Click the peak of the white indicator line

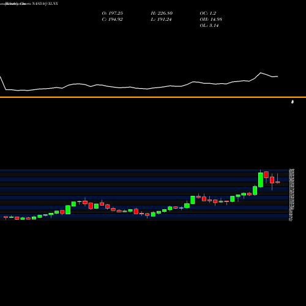[x=261, y=73]
